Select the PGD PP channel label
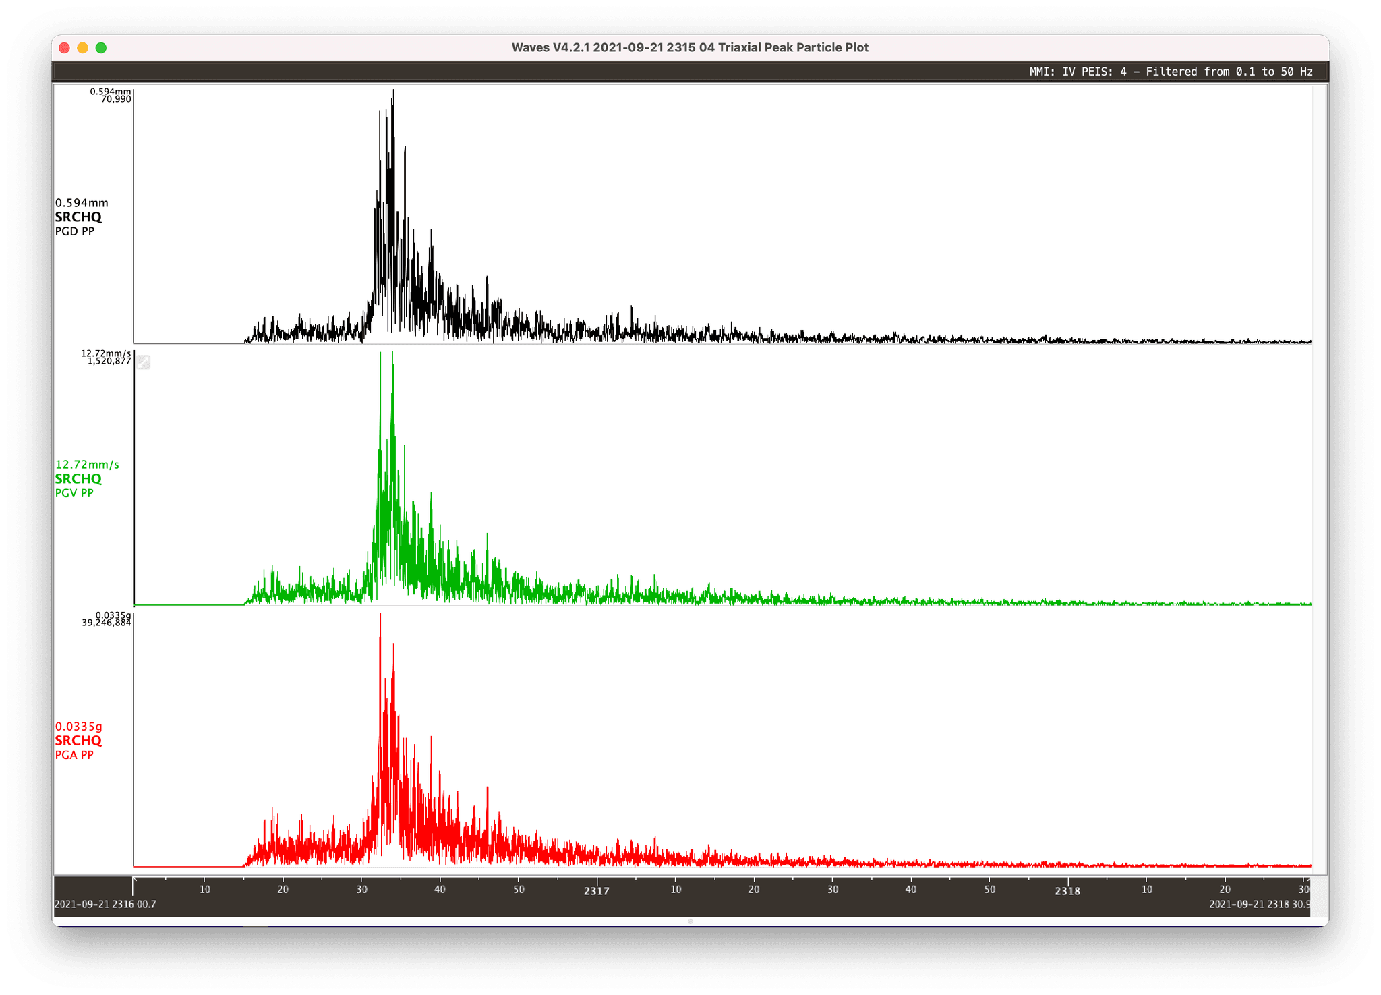The height and width of the screenshot is (995, 1381). [75, 231]
